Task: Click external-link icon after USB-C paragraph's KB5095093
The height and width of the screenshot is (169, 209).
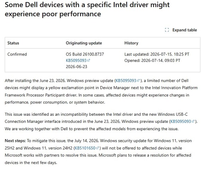Action: coord(193,121)
